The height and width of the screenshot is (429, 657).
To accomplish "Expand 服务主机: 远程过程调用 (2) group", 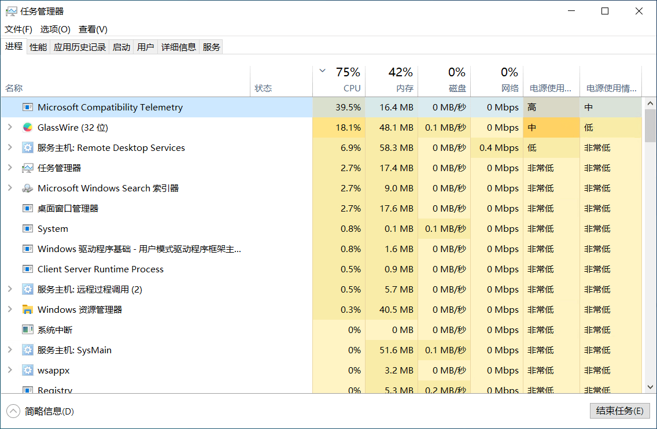I will point(10,289).
